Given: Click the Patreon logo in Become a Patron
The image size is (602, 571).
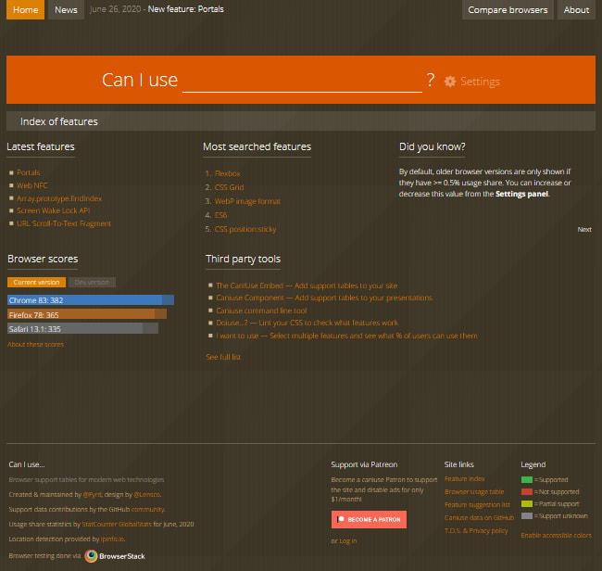Looking at the screenshot, I should (340, 519).
